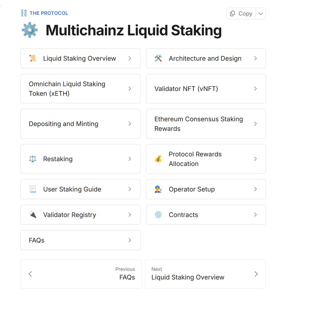Click the disc icon on Contracts
Image resolution: width=309 pixels, height=310 pixels.
pos(158,215)
